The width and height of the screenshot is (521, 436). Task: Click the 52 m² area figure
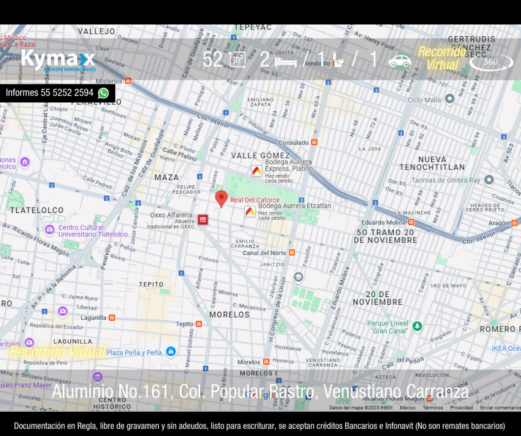tap(224, 60)
